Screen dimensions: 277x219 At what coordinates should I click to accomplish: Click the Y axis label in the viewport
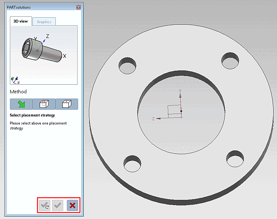point(180,91)
